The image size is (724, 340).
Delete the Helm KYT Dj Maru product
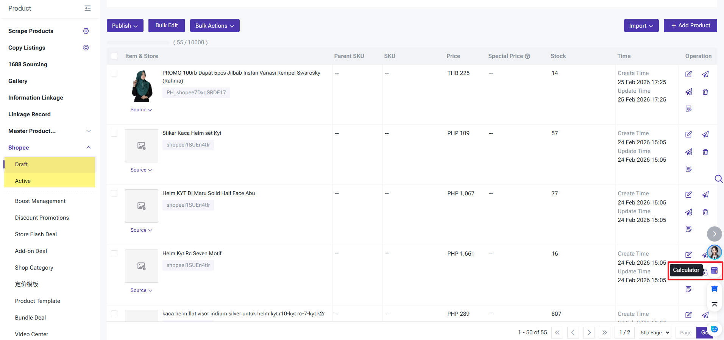pyautogui.click(x=705, y=212)
